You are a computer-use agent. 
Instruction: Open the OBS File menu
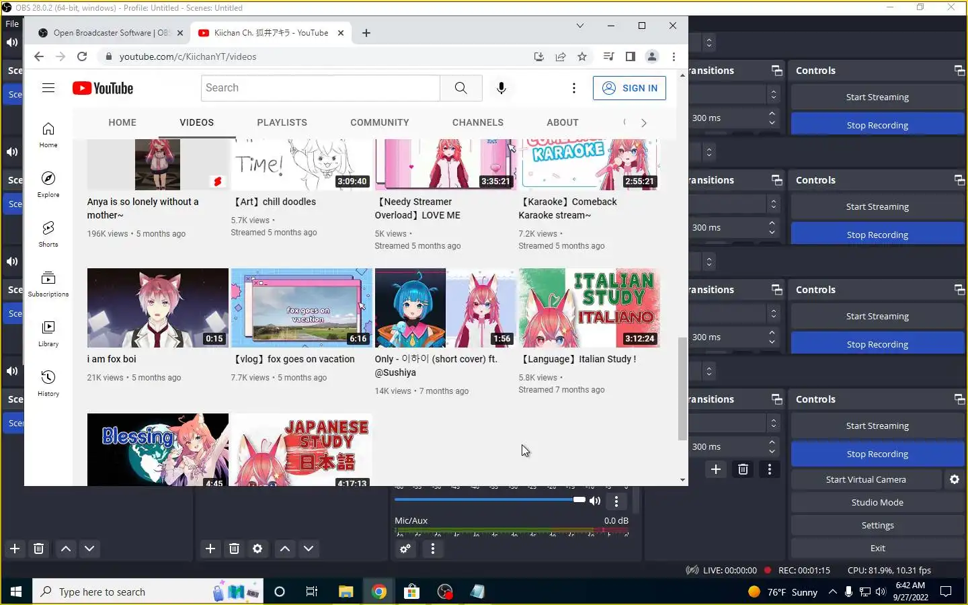pos(12,24)
